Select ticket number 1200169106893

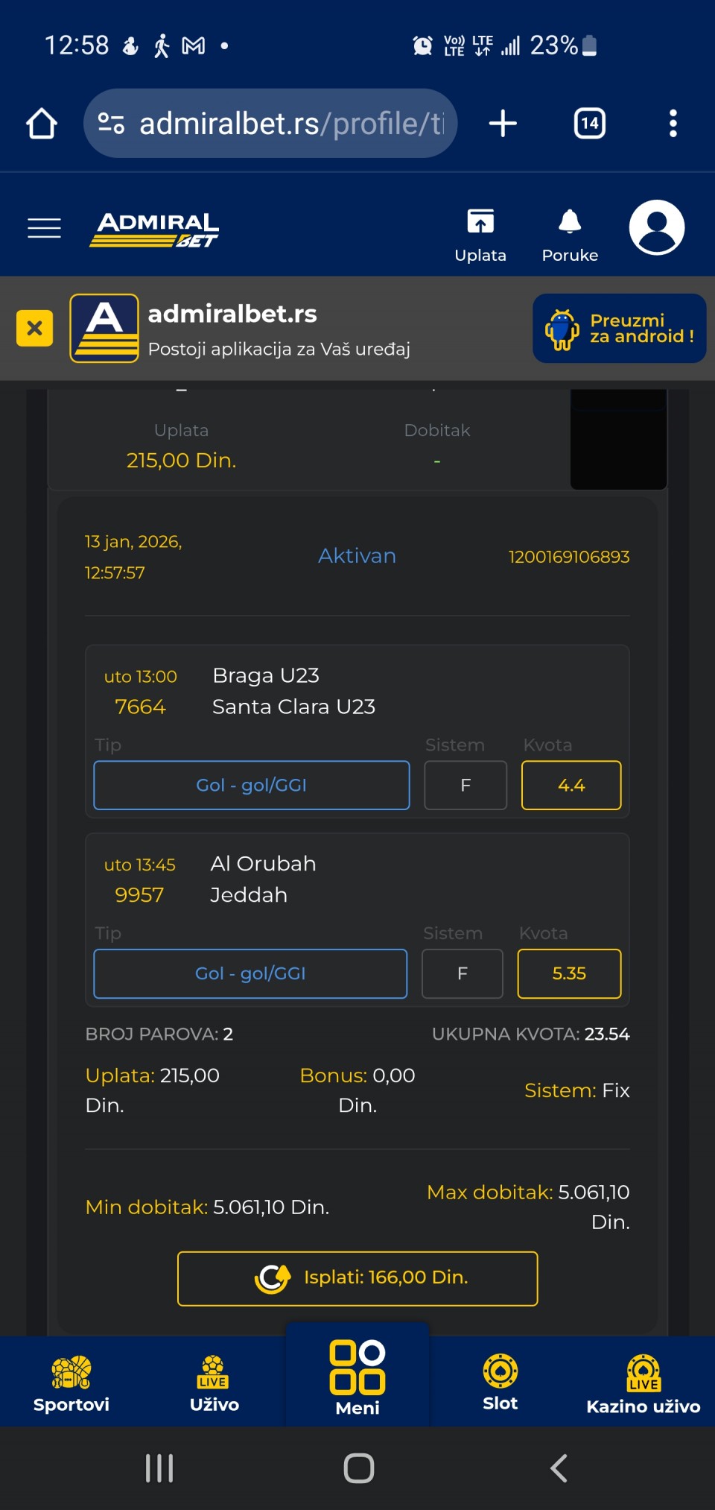click(569, 557)
